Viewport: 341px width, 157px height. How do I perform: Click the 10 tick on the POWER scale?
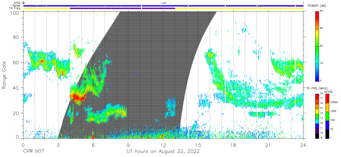(322, 63)
